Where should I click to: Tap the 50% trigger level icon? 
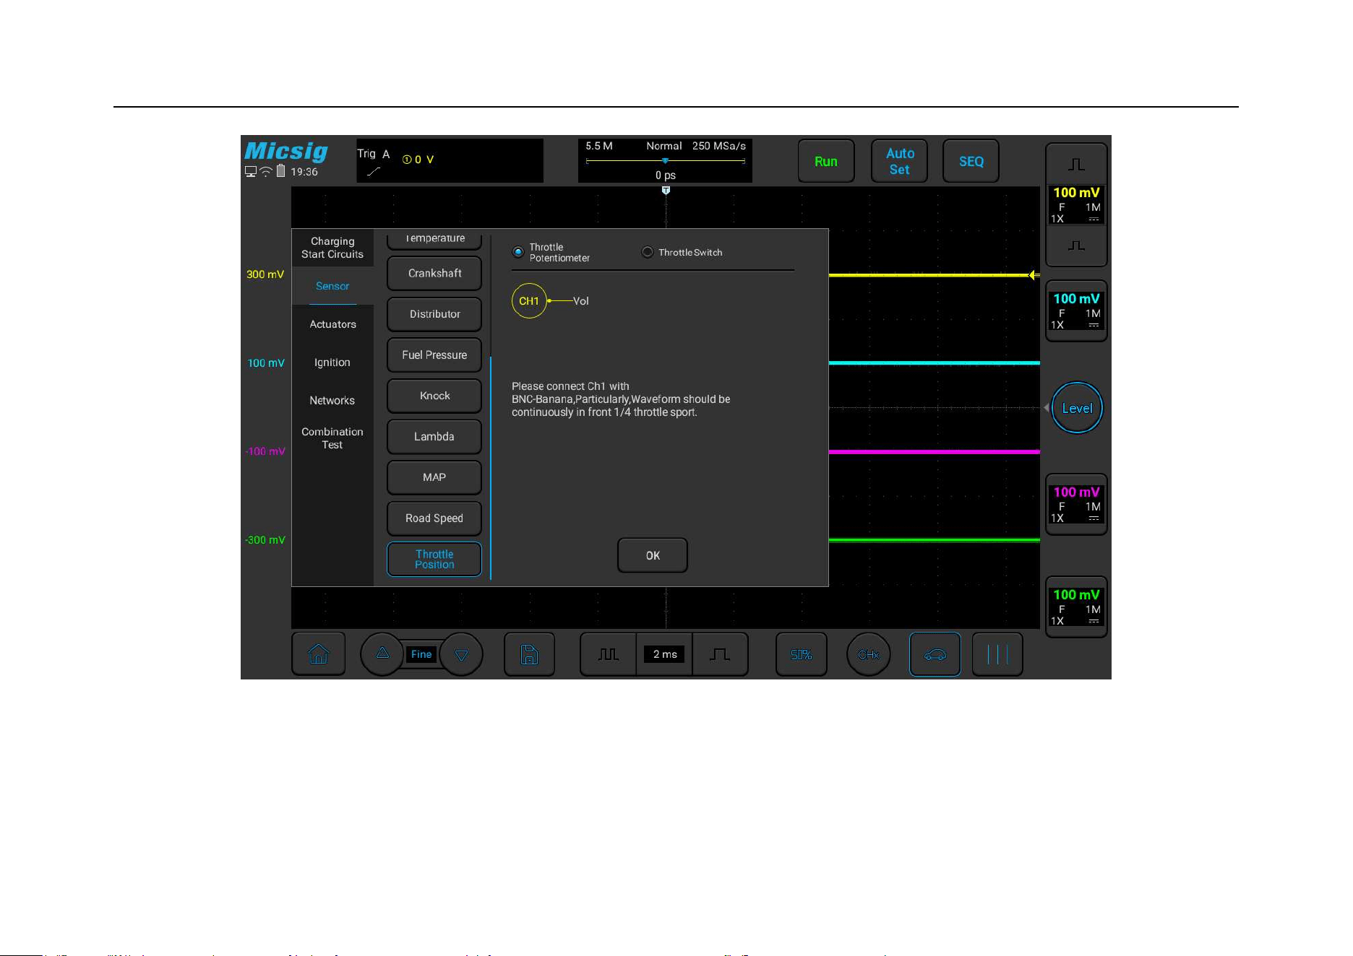coord(801,654)
